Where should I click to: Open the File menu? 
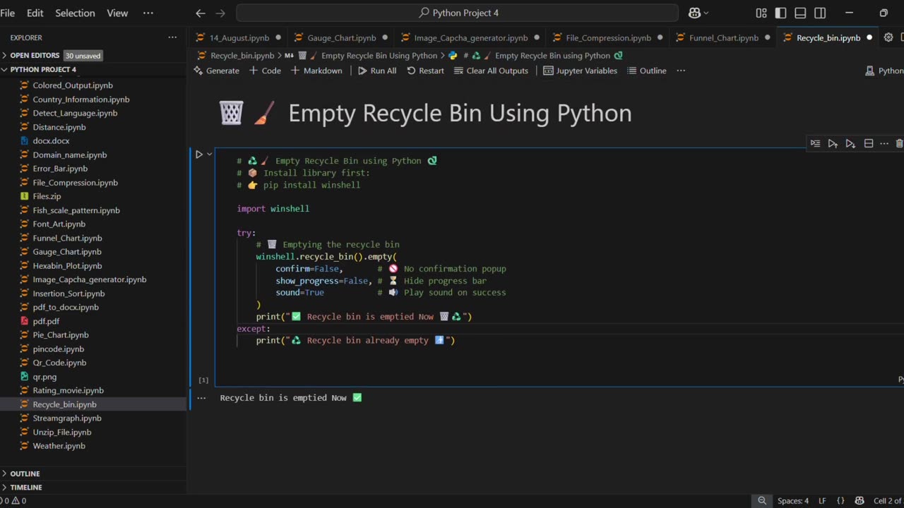(x=8, y=13)
